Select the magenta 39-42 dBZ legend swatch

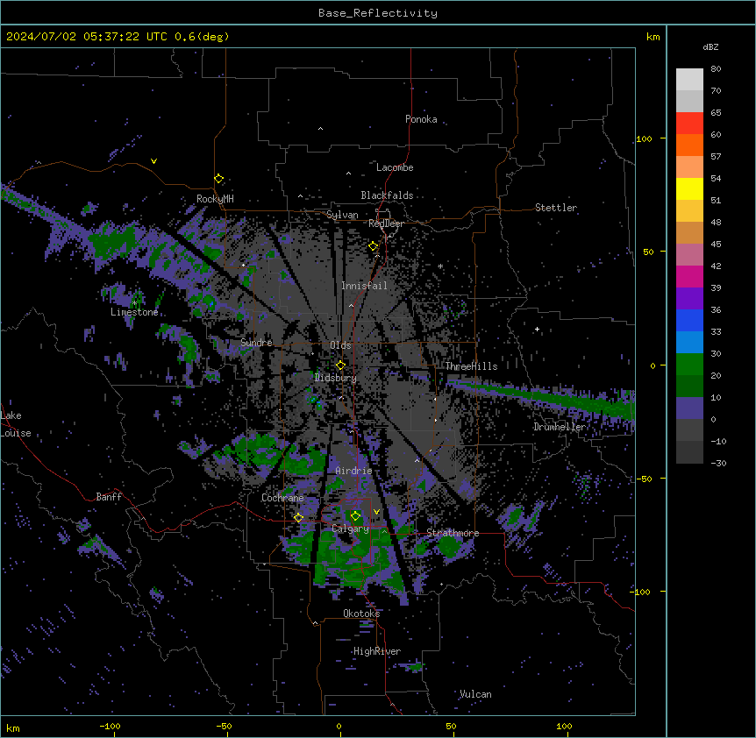[689, 276]
